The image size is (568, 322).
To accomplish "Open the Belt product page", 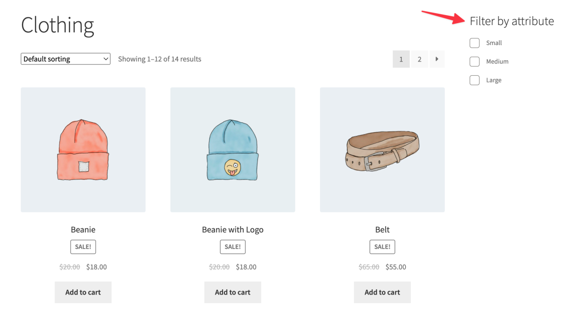I will click(x=382, y=229).
